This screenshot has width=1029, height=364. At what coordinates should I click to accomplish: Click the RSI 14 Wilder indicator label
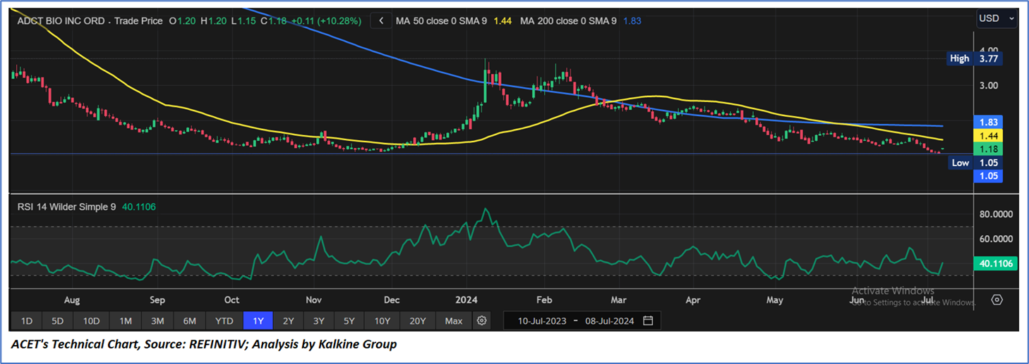point(66,206)
